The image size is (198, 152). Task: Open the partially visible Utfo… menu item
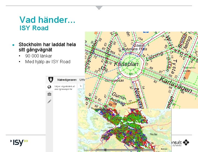[82, 80]
